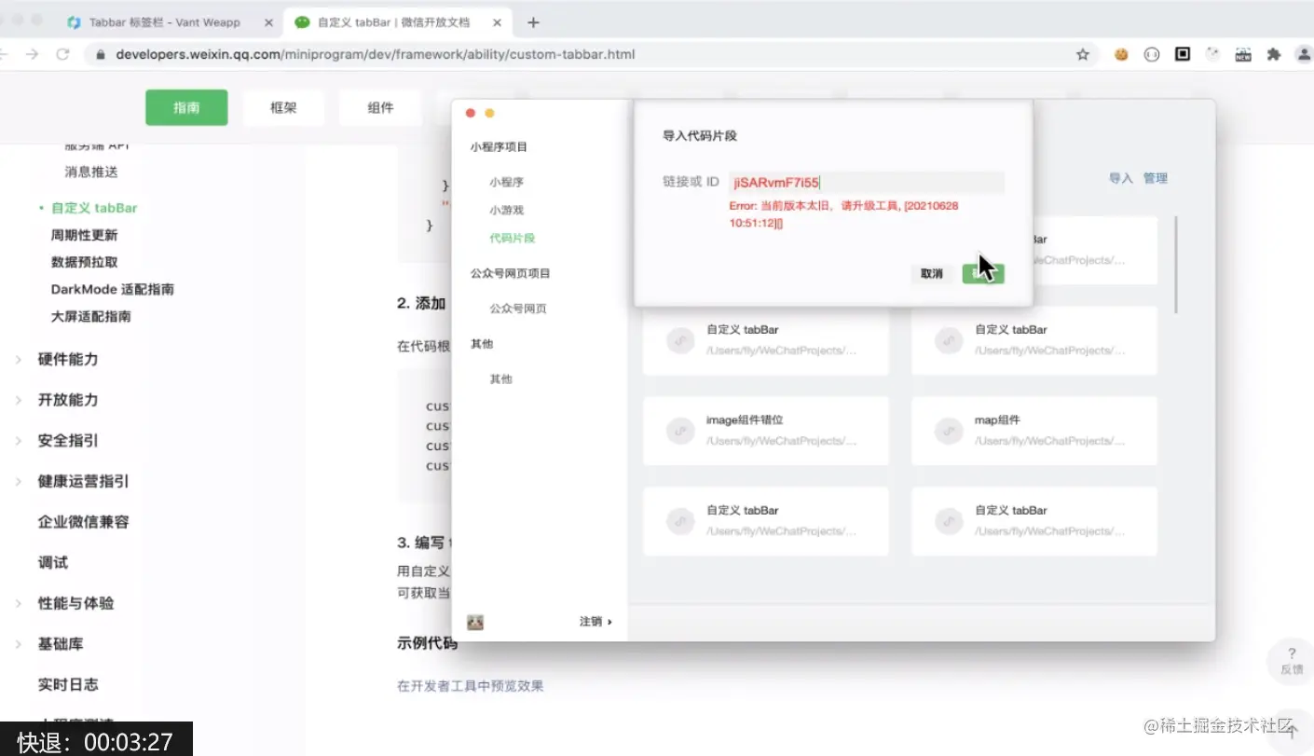Open the 组件 tab on docs page
The width and height of the screenshot is (1314, 756).
380,107
